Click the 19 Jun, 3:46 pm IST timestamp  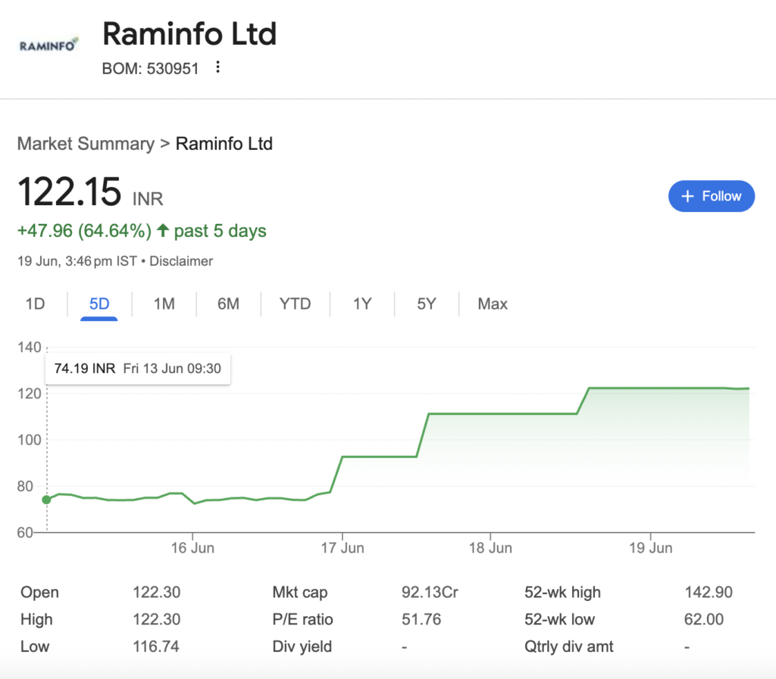click(x=77, y=261)
